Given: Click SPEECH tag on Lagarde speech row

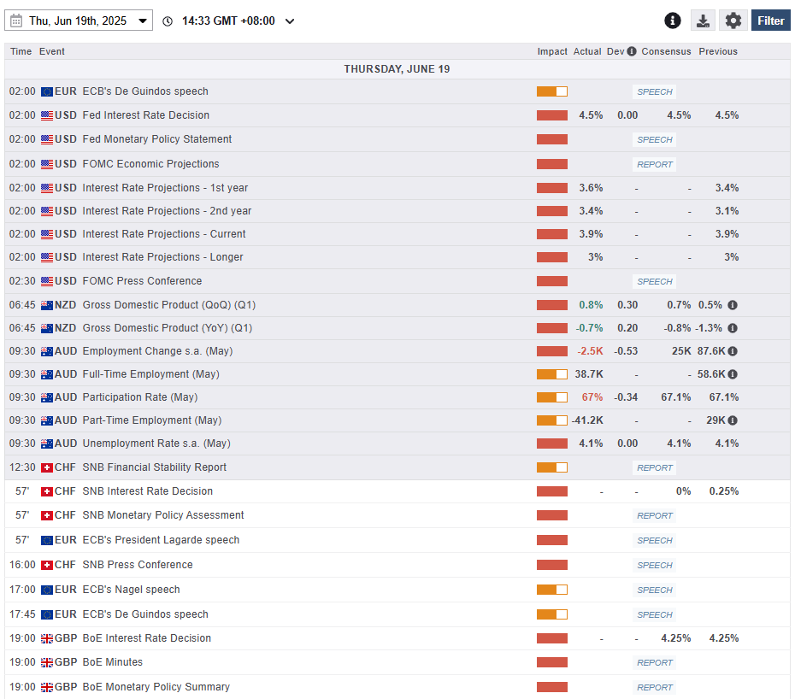Looking at the screenshot, I should pyautogui.click(x=654, y=540).
